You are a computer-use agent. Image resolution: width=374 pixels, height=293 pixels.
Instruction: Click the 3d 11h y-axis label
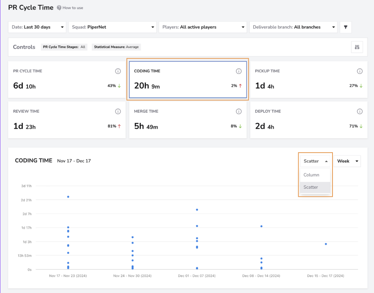tap(26, 186)
